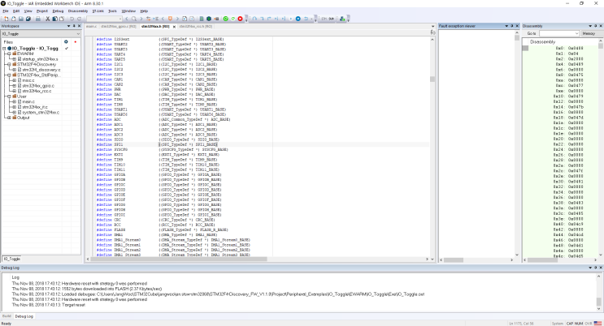Collapse the EWARM folder in workspace tree
Viewport: 604px width, 326px height.
[x=9, y=54]
